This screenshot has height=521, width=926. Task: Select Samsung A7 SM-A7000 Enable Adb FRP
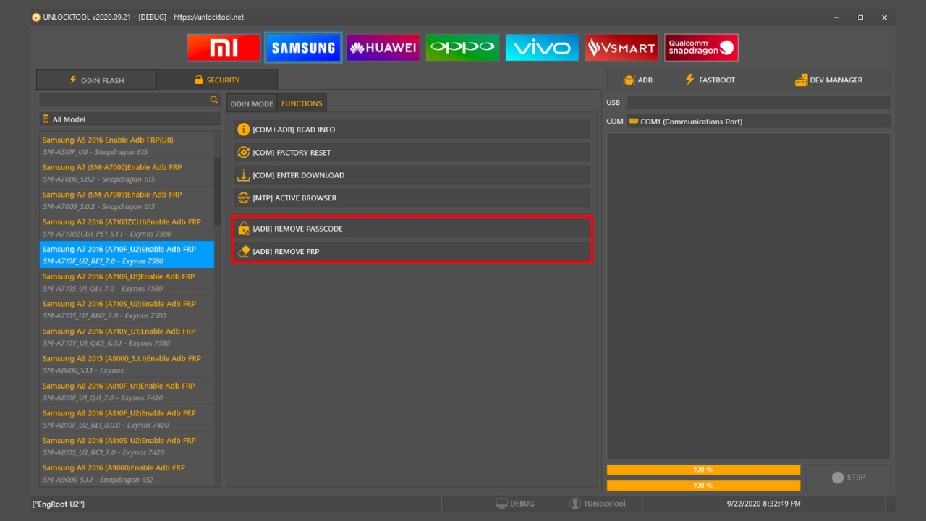(x=127, y=173)
